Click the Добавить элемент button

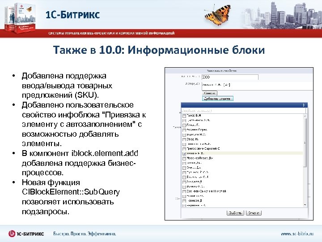click(x=218, y=99)
